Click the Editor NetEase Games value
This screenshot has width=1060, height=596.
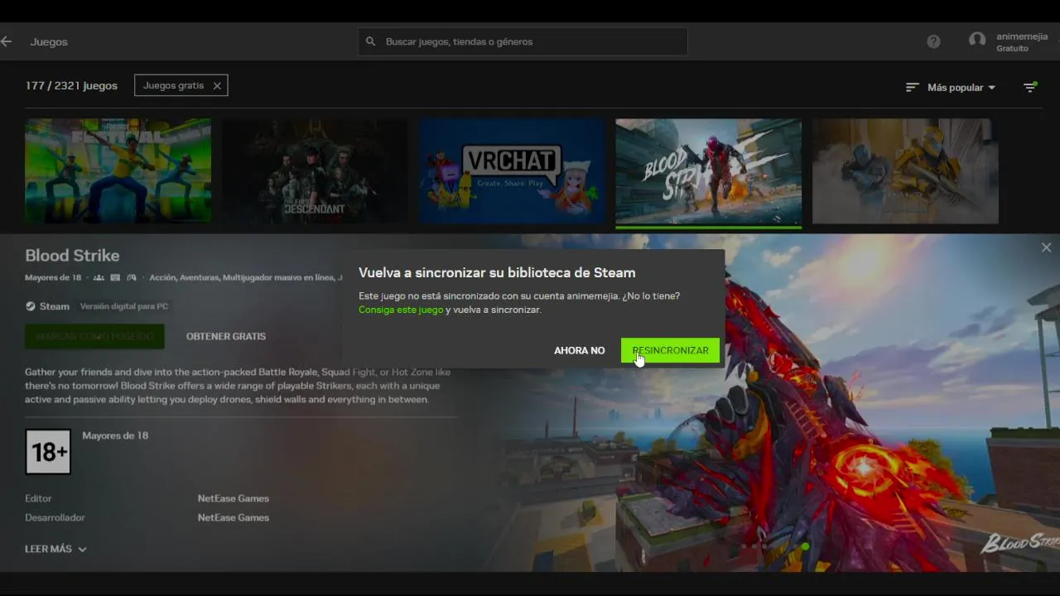pyautogui.click(x=234, y=498)
